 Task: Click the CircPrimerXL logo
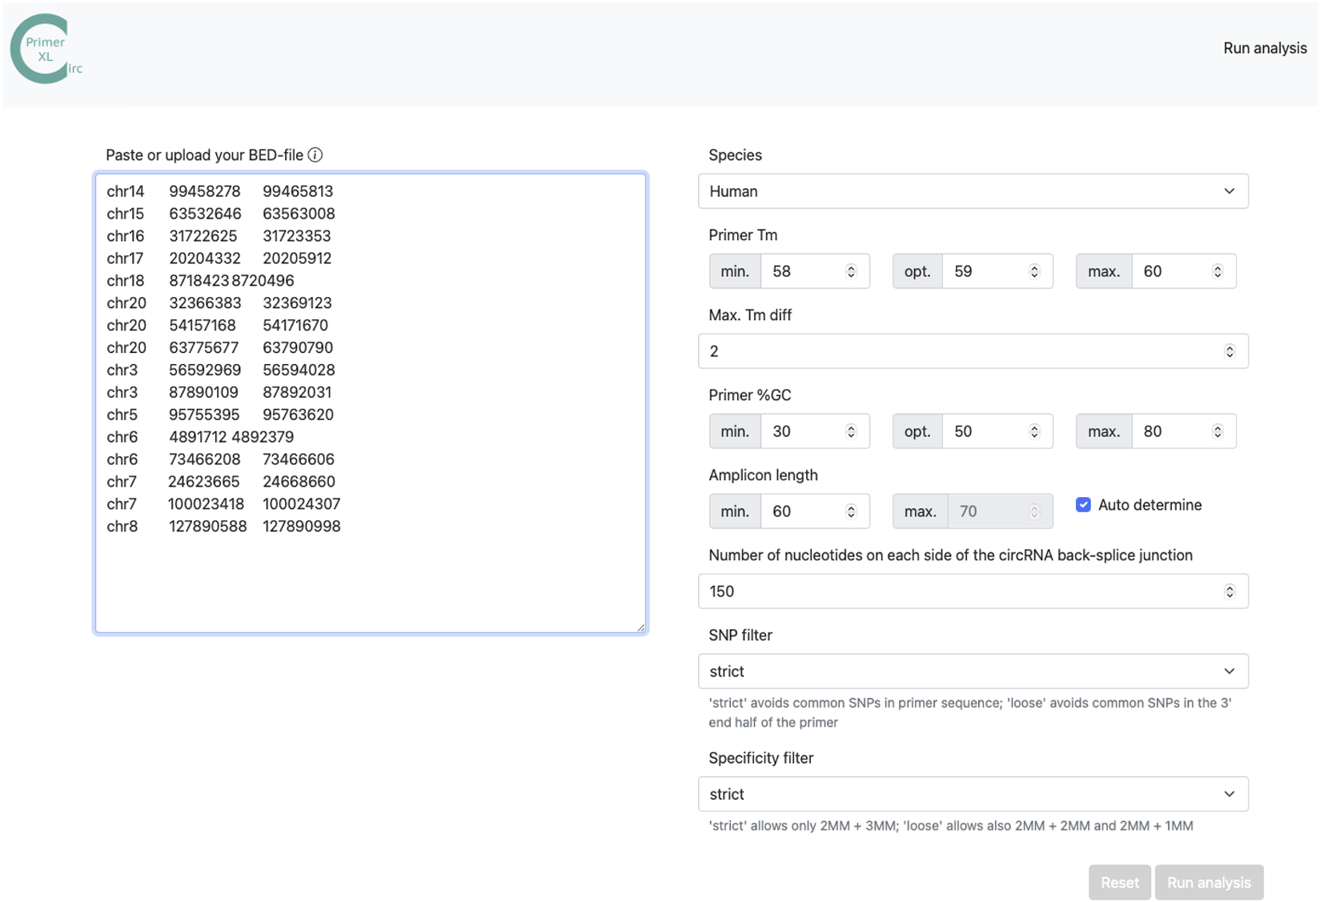[x=46, y=50]
